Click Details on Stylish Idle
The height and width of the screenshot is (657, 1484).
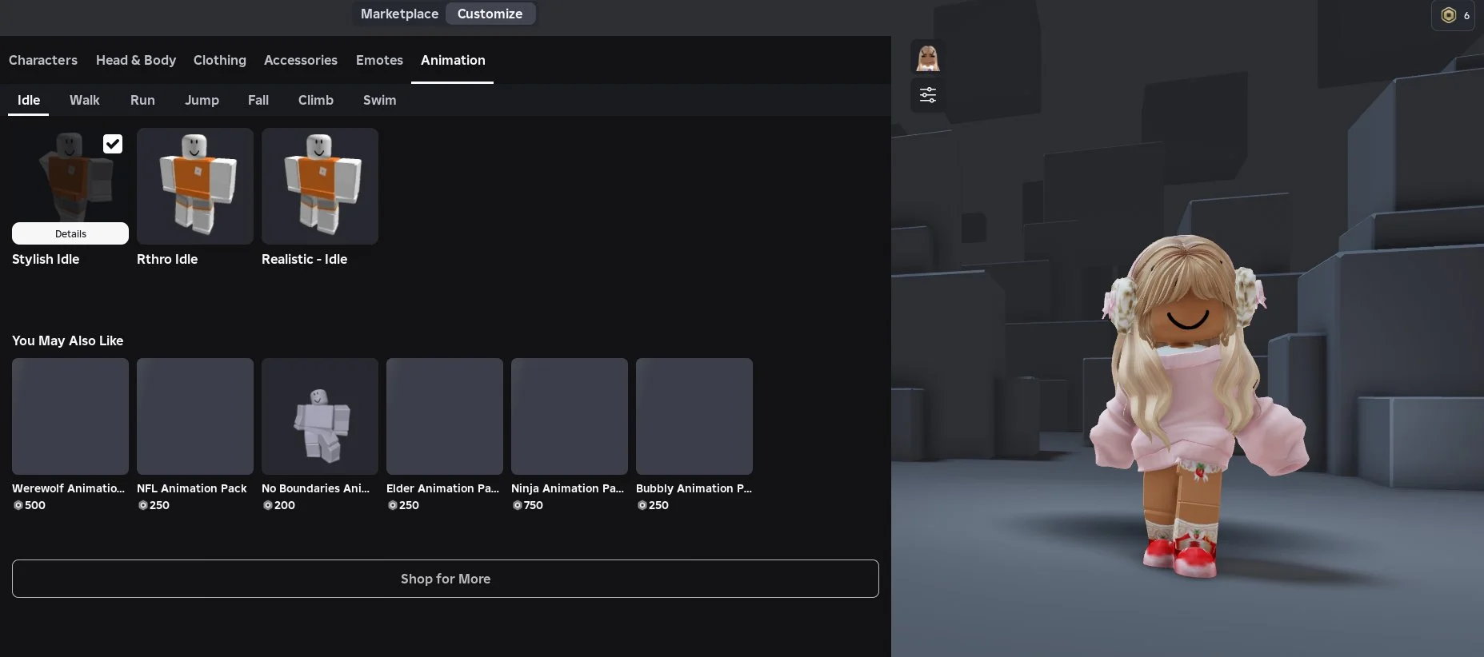[x=70, y=233]
